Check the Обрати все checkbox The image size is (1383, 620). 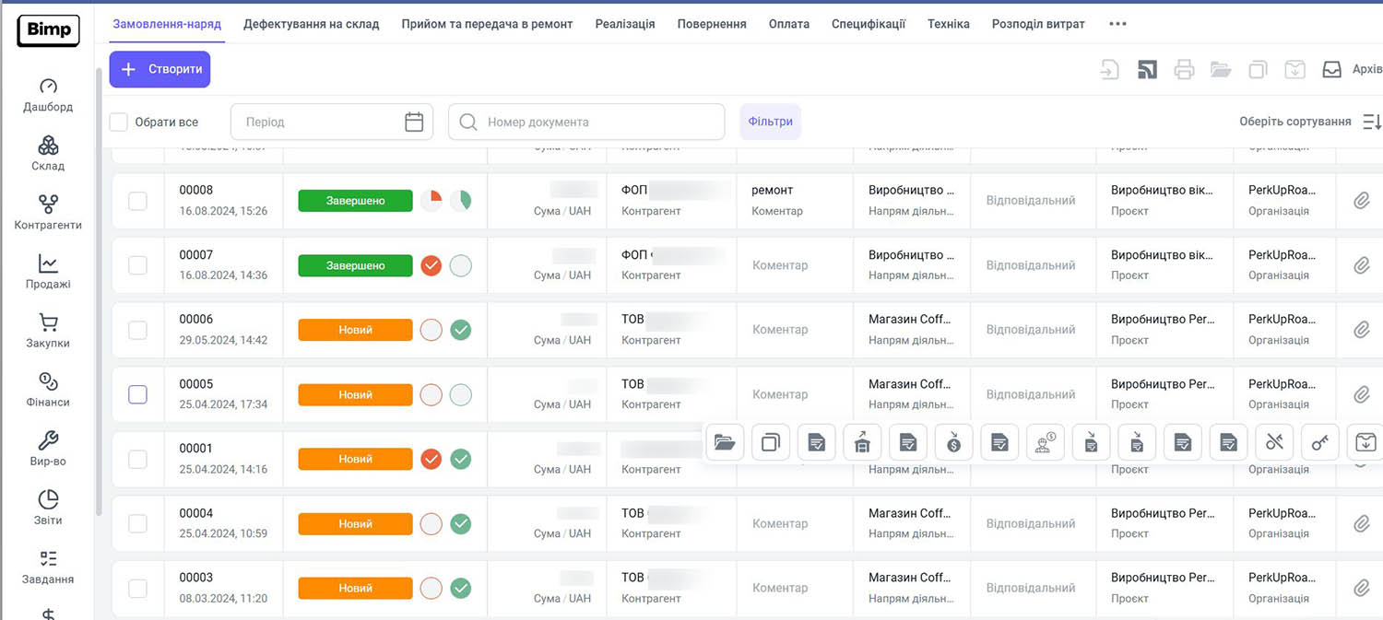click(x=119, y=122)
